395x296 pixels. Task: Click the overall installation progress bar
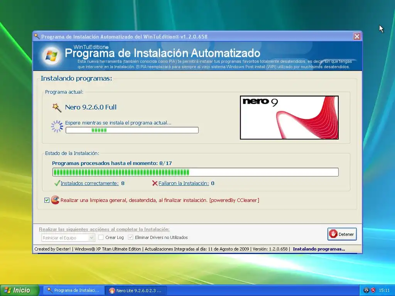click(x=196, y=172)
